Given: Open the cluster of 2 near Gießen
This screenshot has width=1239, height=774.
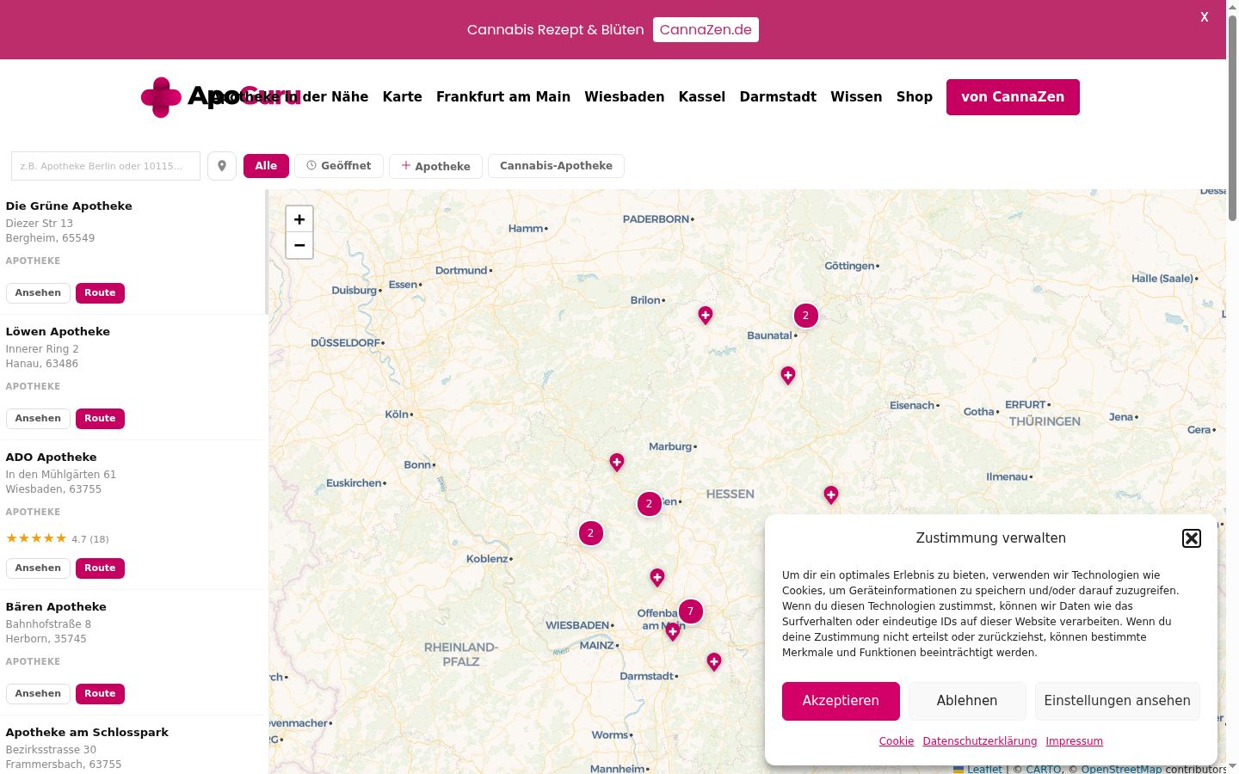Looking at the screenshot, I should [649, 504].
